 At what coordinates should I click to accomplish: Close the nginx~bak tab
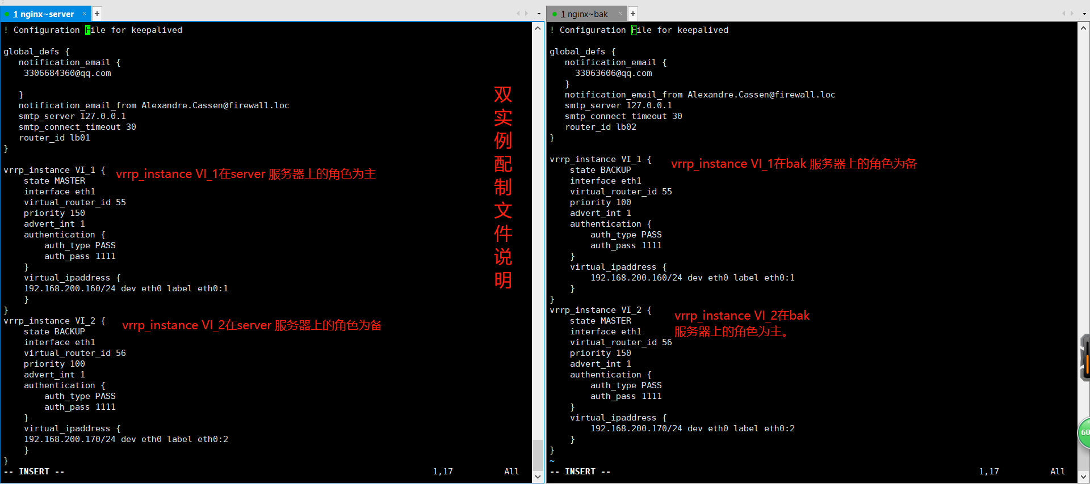click(621, 14)
